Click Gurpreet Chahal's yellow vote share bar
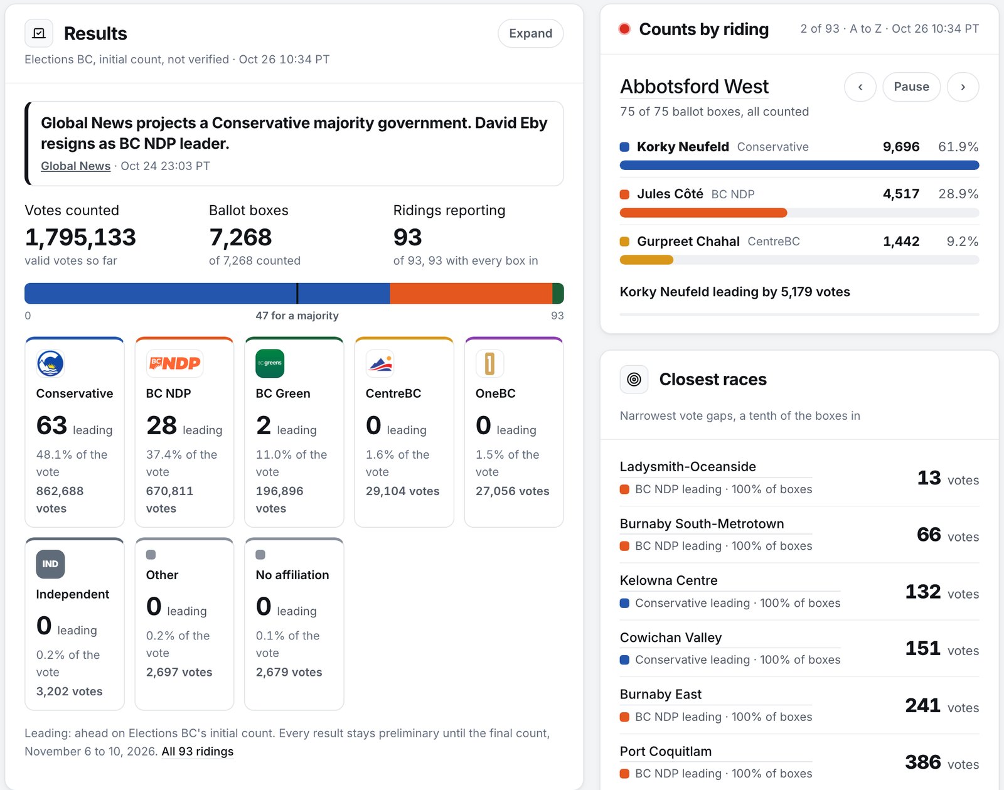The height and width of the screenshot is (790, 1004). pos(646,260)
